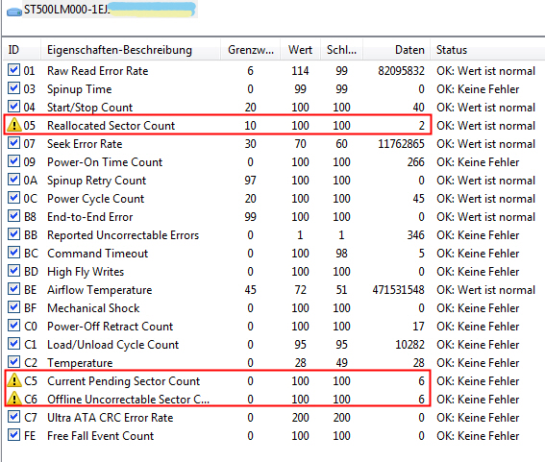Sort by the ID column header
The image size is (545, 462).
click(x=21, y=50)
